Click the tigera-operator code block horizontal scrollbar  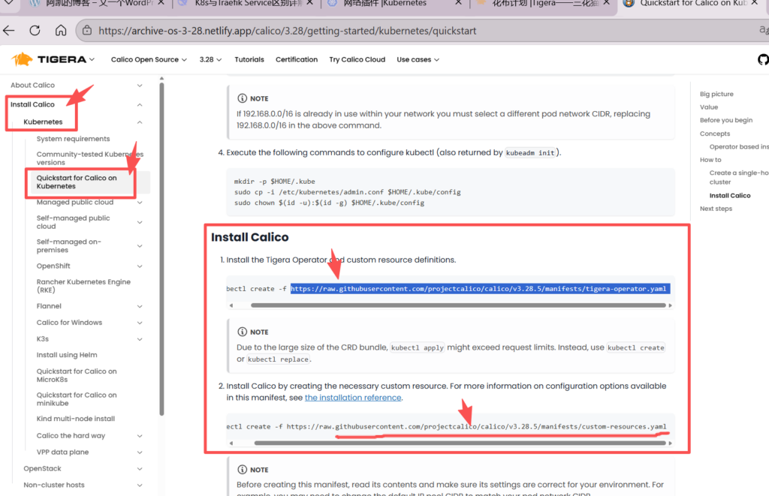tap(457, 305)
